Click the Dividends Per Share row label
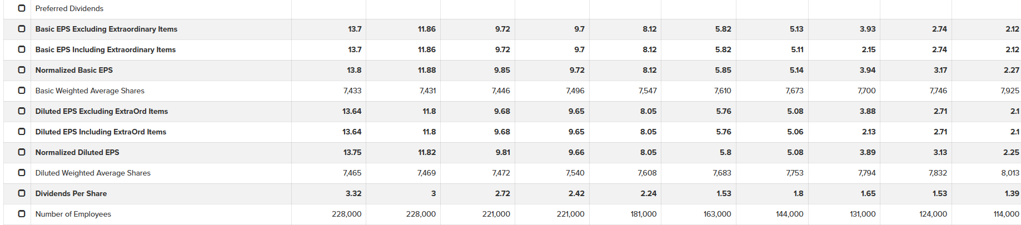The height and width of the screenshot is (225, 1021). pyautogui.click(x=71, y=193)
